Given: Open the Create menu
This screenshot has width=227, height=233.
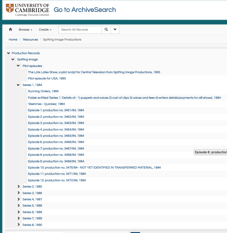Looking at the screenshot, I should (x=45, y=30).
